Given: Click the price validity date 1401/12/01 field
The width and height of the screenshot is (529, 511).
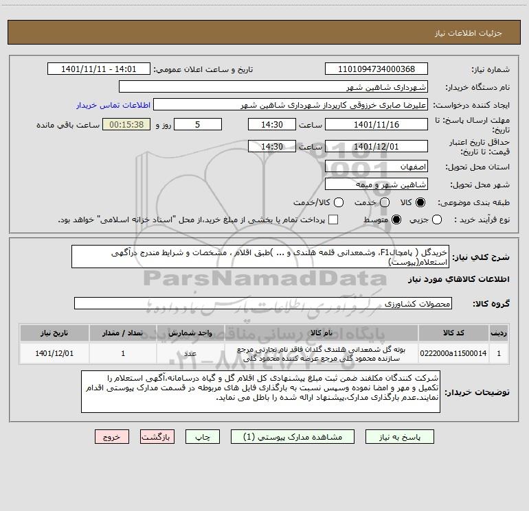Looking at the screenshot, I should point(376,147).
